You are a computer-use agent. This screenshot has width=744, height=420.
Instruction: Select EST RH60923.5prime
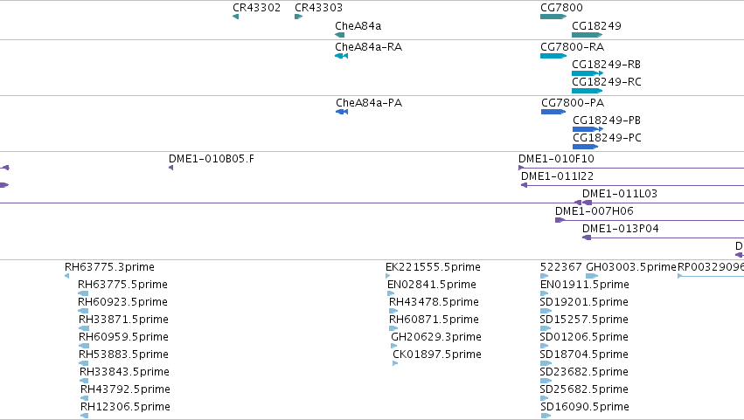tap(122, 302)
